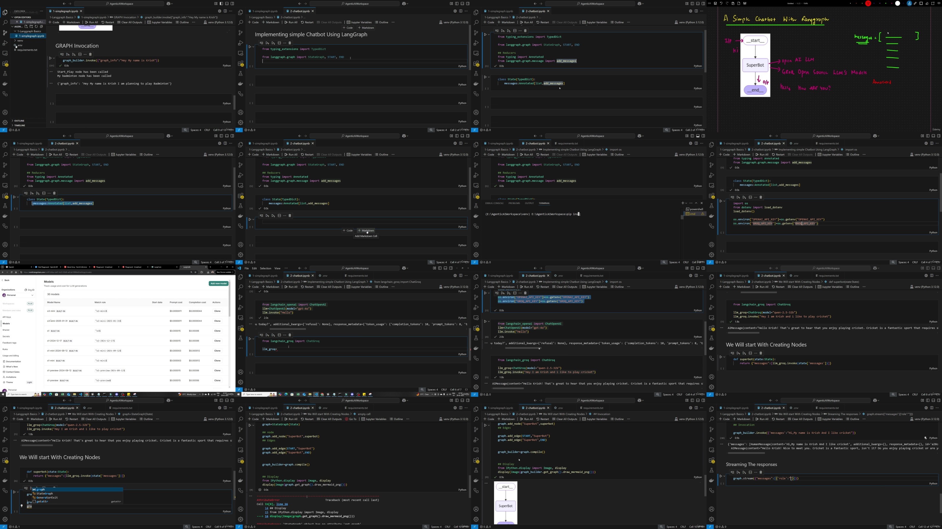Select white color swatch in whiteboard toolbar
This screenshot has height=529, width=942.
(898, 3)
